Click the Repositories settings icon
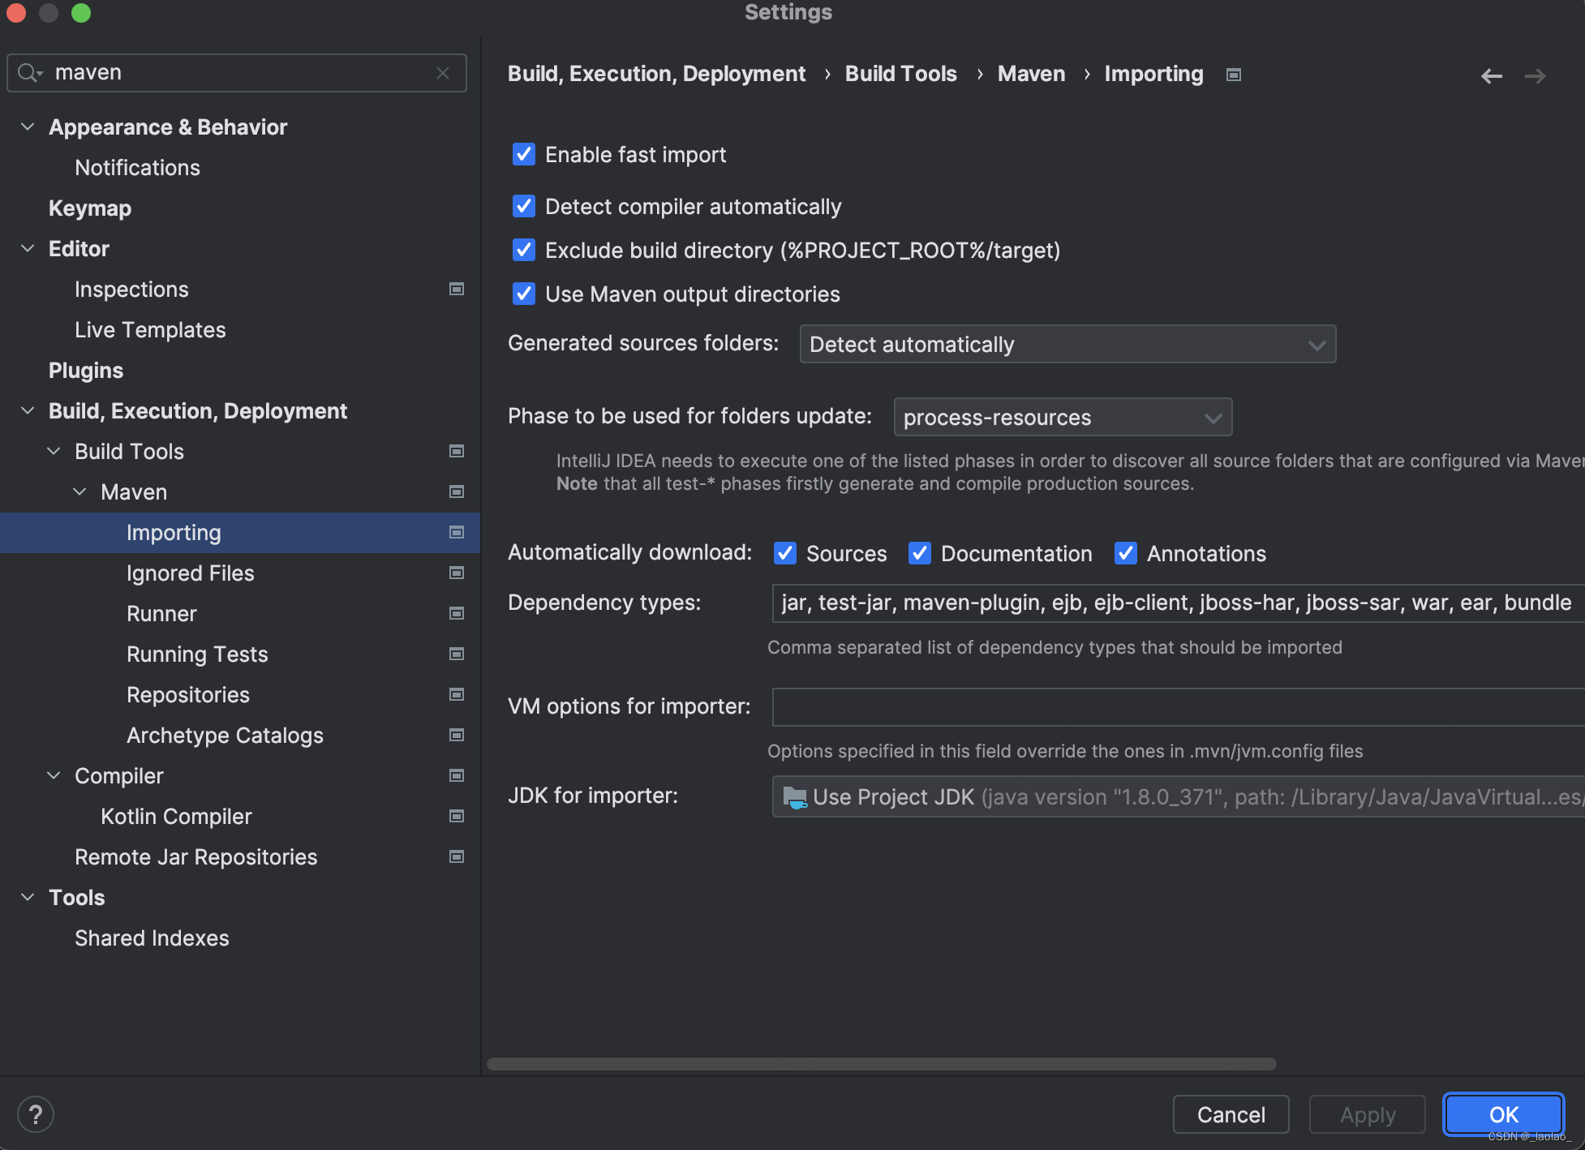 coord(455,693)
